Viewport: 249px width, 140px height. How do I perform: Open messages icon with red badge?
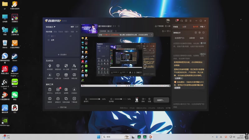[x=177, y=21]
